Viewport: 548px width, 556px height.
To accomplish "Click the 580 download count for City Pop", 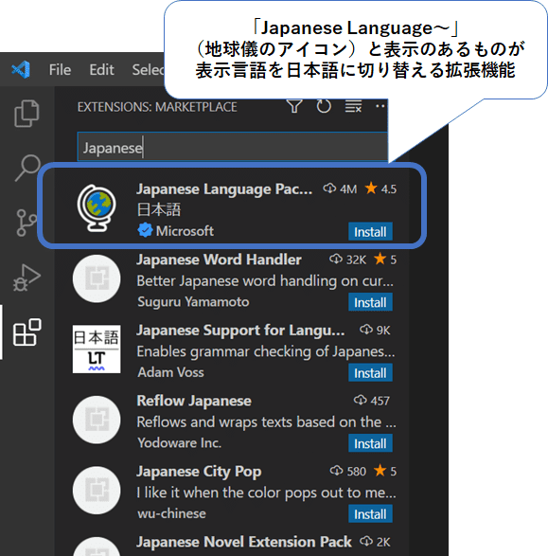I will pos(348,472).
